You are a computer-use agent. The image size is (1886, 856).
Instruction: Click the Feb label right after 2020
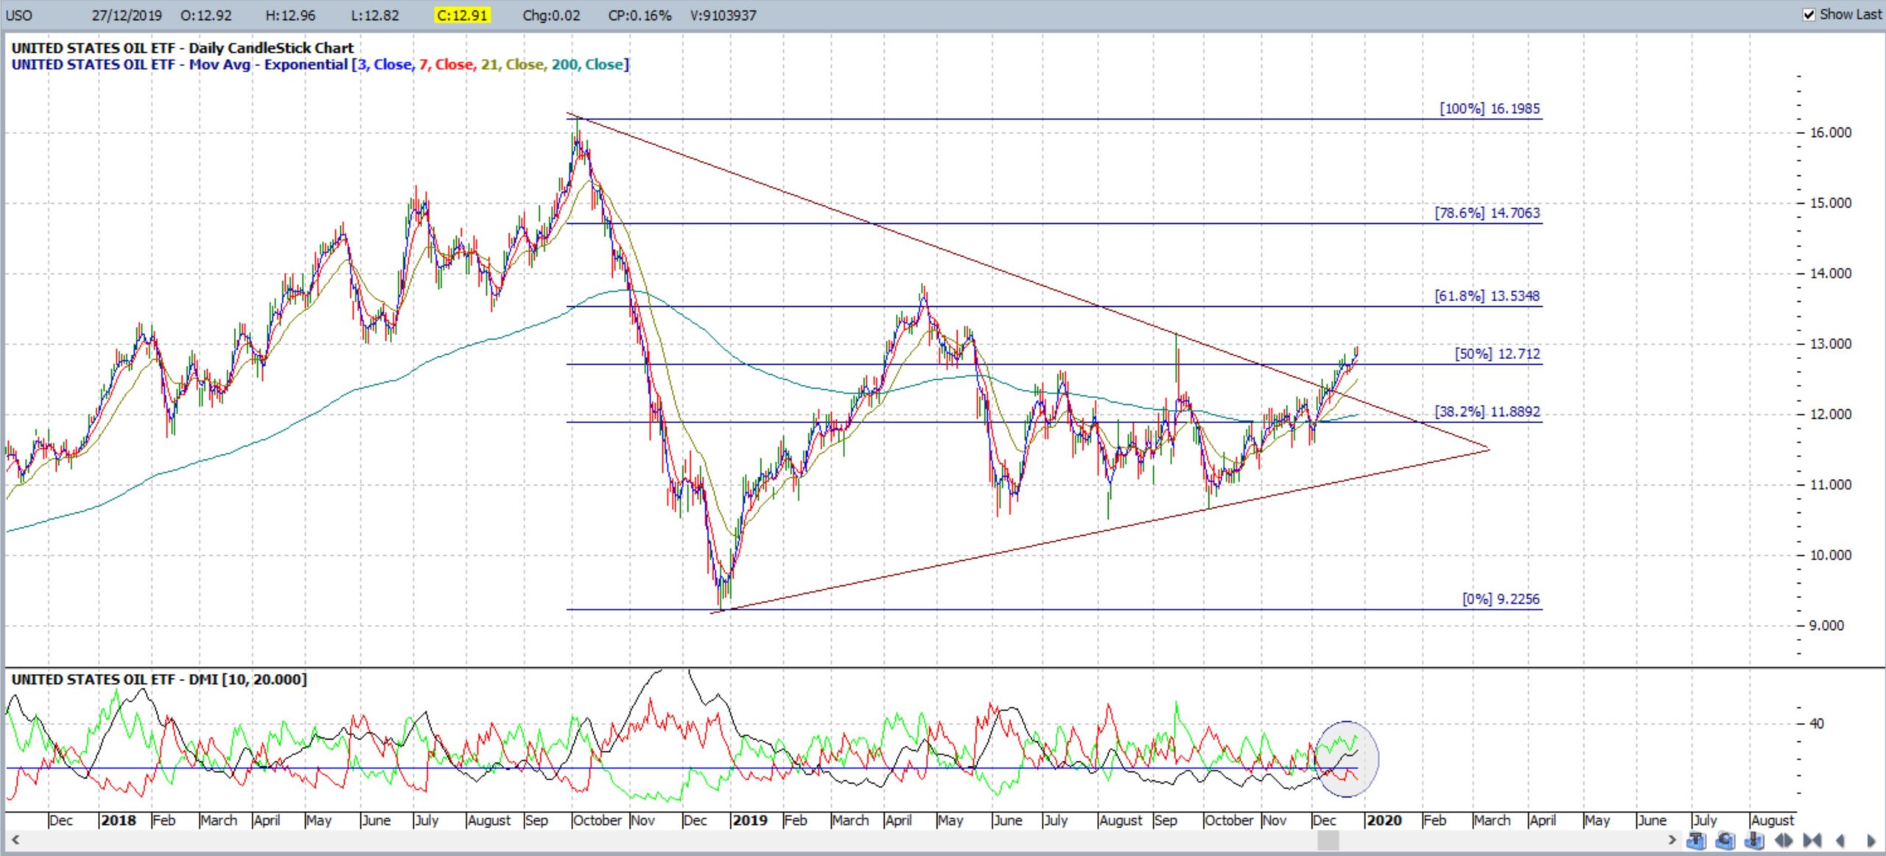(1434, 820)
